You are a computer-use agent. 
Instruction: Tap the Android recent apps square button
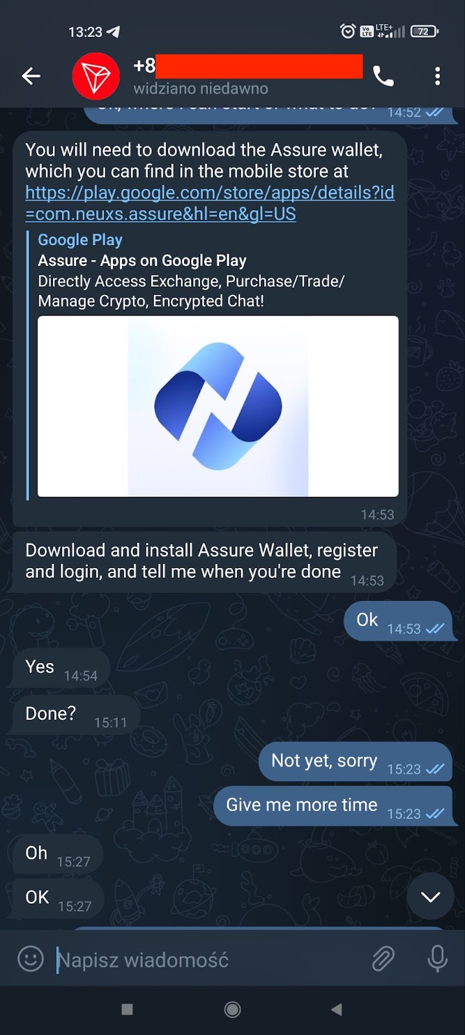click(x=127, y=1009)
